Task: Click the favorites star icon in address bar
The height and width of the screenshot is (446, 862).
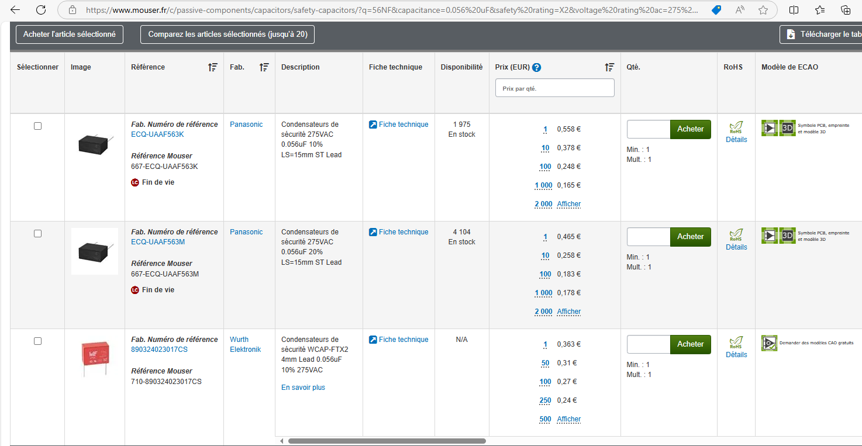Action: click(x=763, y=10)
